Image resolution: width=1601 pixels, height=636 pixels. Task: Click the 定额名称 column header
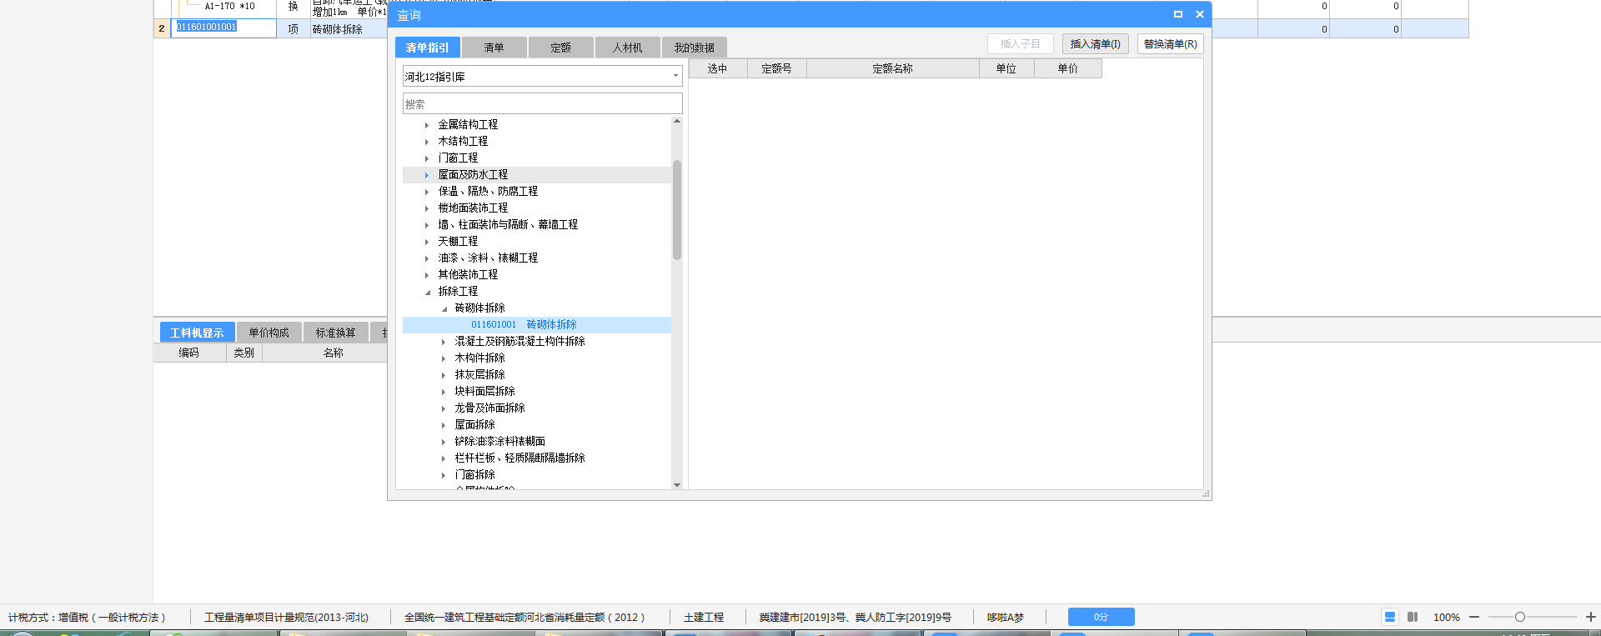point(892,68)
